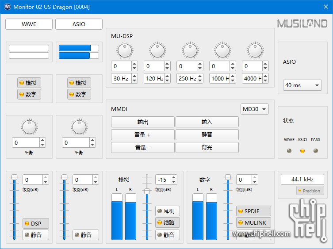
Task: Mute the WAVE channel with 静音
Action: (x=36, y=235)
